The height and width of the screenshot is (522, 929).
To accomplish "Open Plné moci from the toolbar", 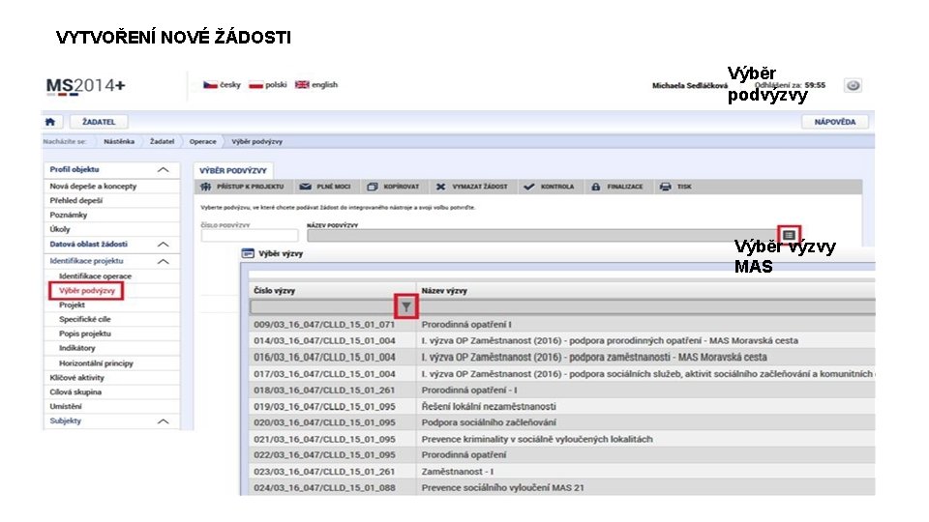I will (325, 187).
